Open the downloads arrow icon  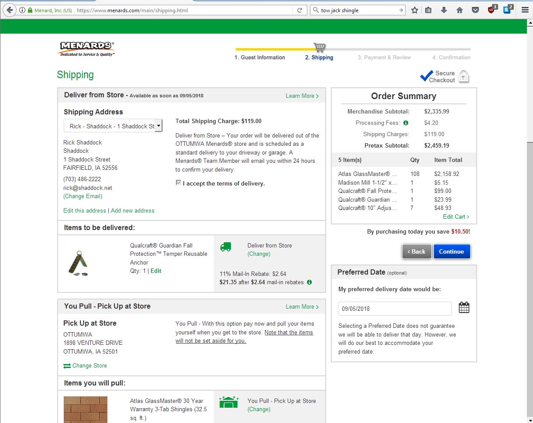(444, 10)
